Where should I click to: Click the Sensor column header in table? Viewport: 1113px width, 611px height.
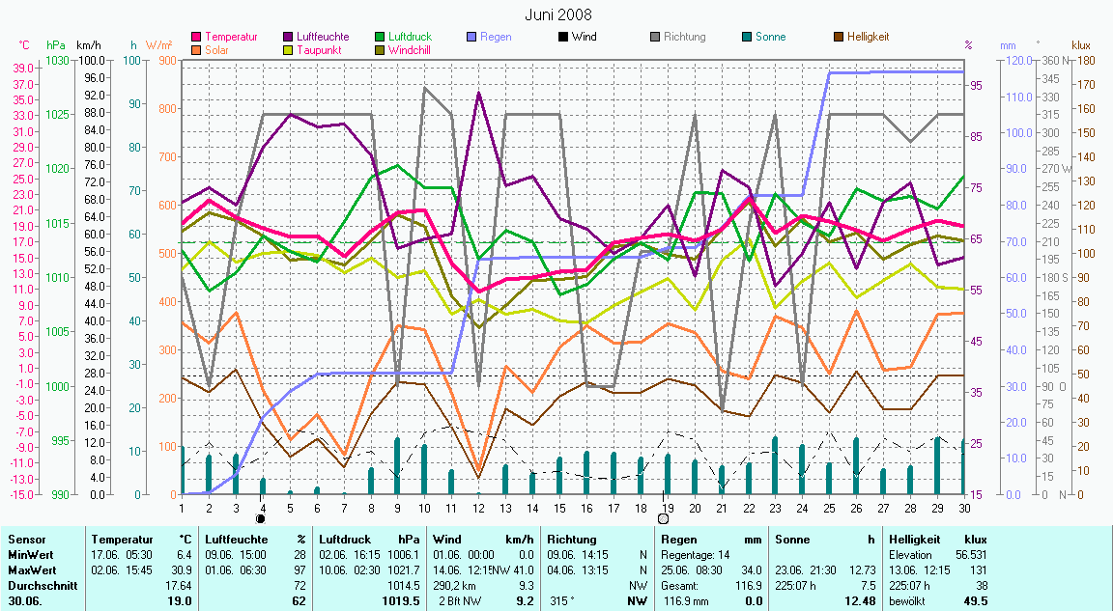pos(26,540)
